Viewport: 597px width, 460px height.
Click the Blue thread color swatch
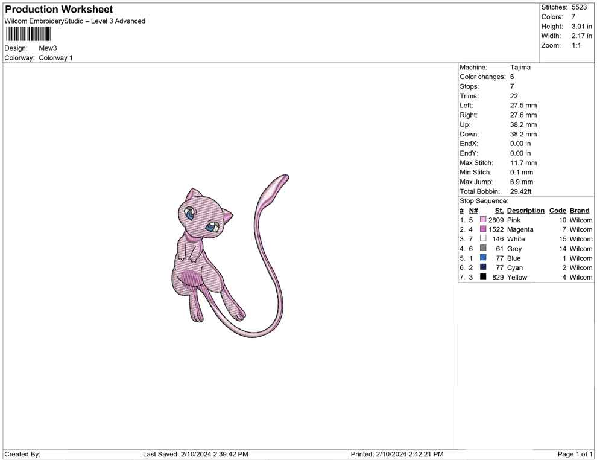[483, 258]
